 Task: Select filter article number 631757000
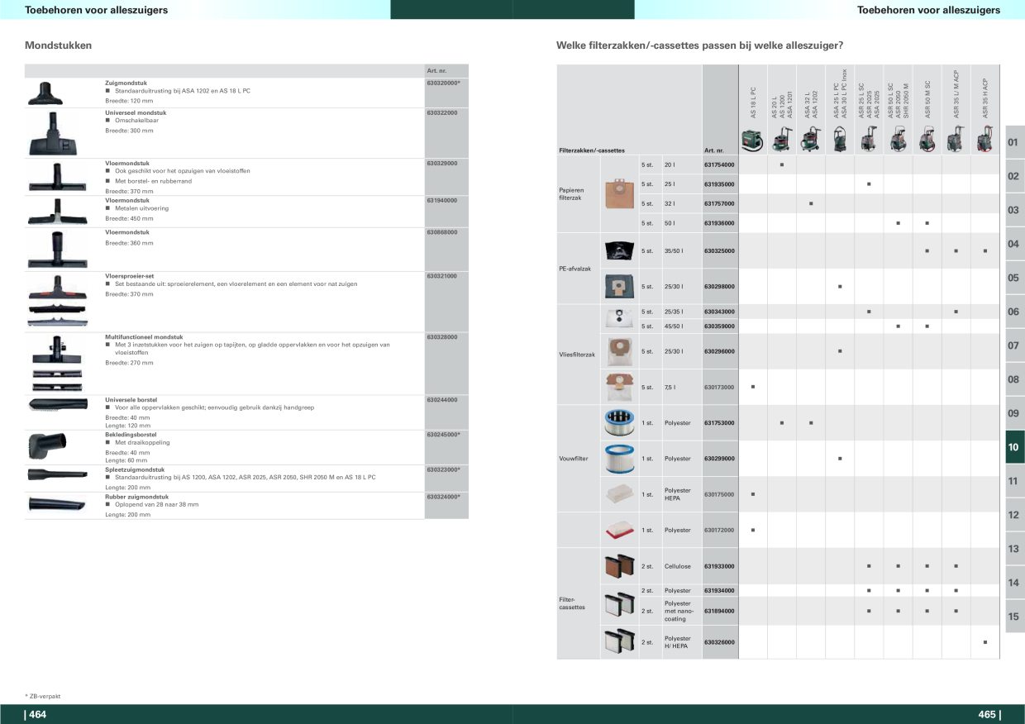click(719, 203)
